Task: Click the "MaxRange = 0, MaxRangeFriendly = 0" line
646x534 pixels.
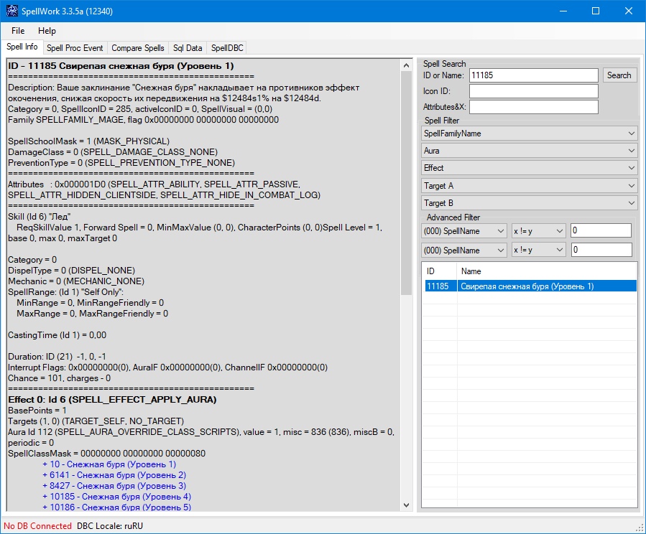Action: tap(92, 314)
